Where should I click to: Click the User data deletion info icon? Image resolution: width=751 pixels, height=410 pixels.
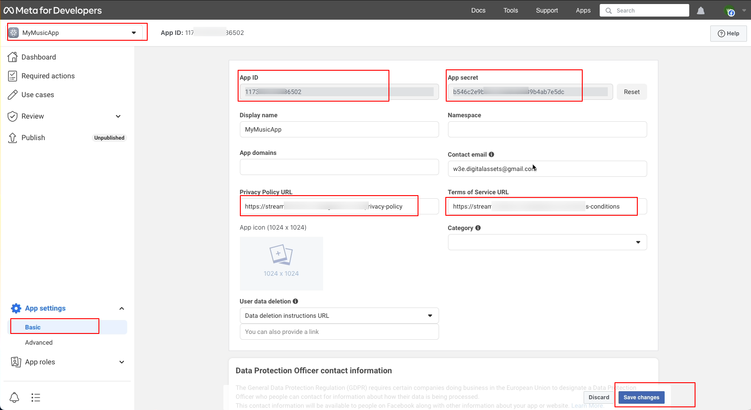pyautogui.click(x=295, y=301)
